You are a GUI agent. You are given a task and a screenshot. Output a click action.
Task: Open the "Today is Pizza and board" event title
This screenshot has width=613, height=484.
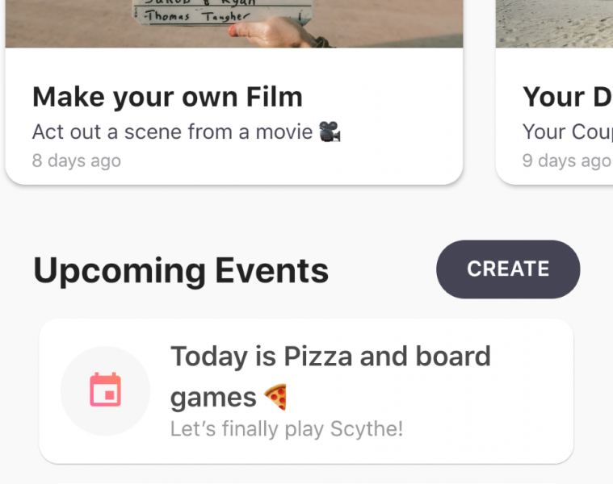point(330,357)
